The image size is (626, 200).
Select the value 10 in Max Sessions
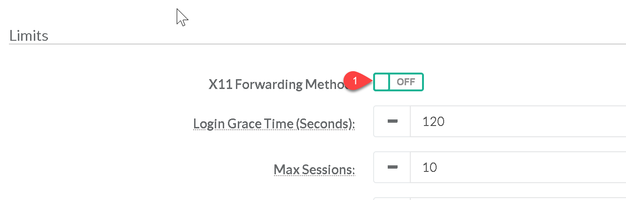point(430,167)
